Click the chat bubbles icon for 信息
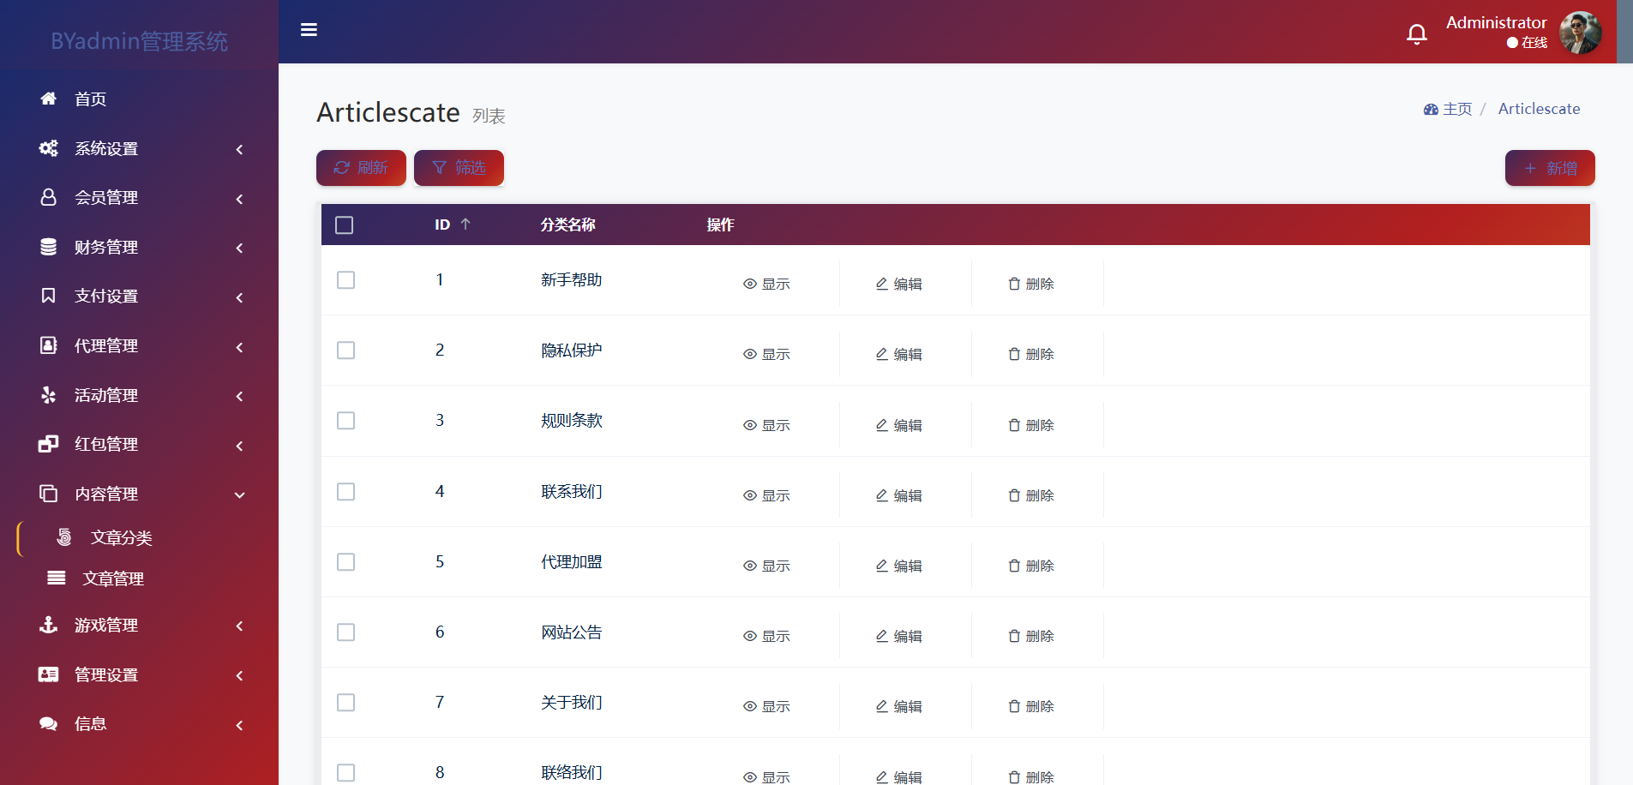This screenshot has height=785, width=1633. coord(48,724)
